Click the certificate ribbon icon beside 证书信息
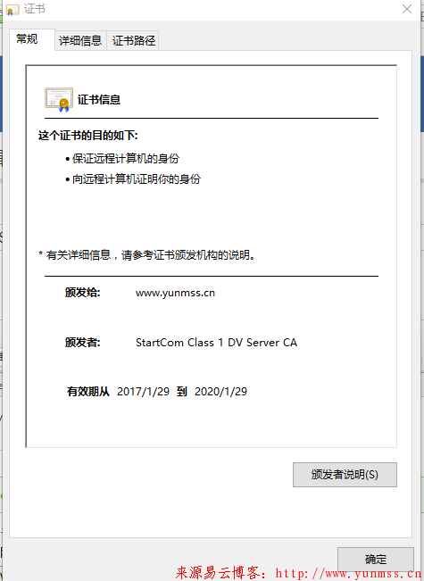 (x=59, y=100)
